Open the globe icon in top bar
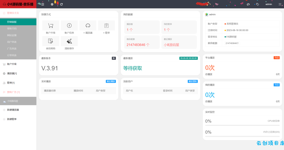Screen dimensions: 284x150 click(x=52, y=4)
